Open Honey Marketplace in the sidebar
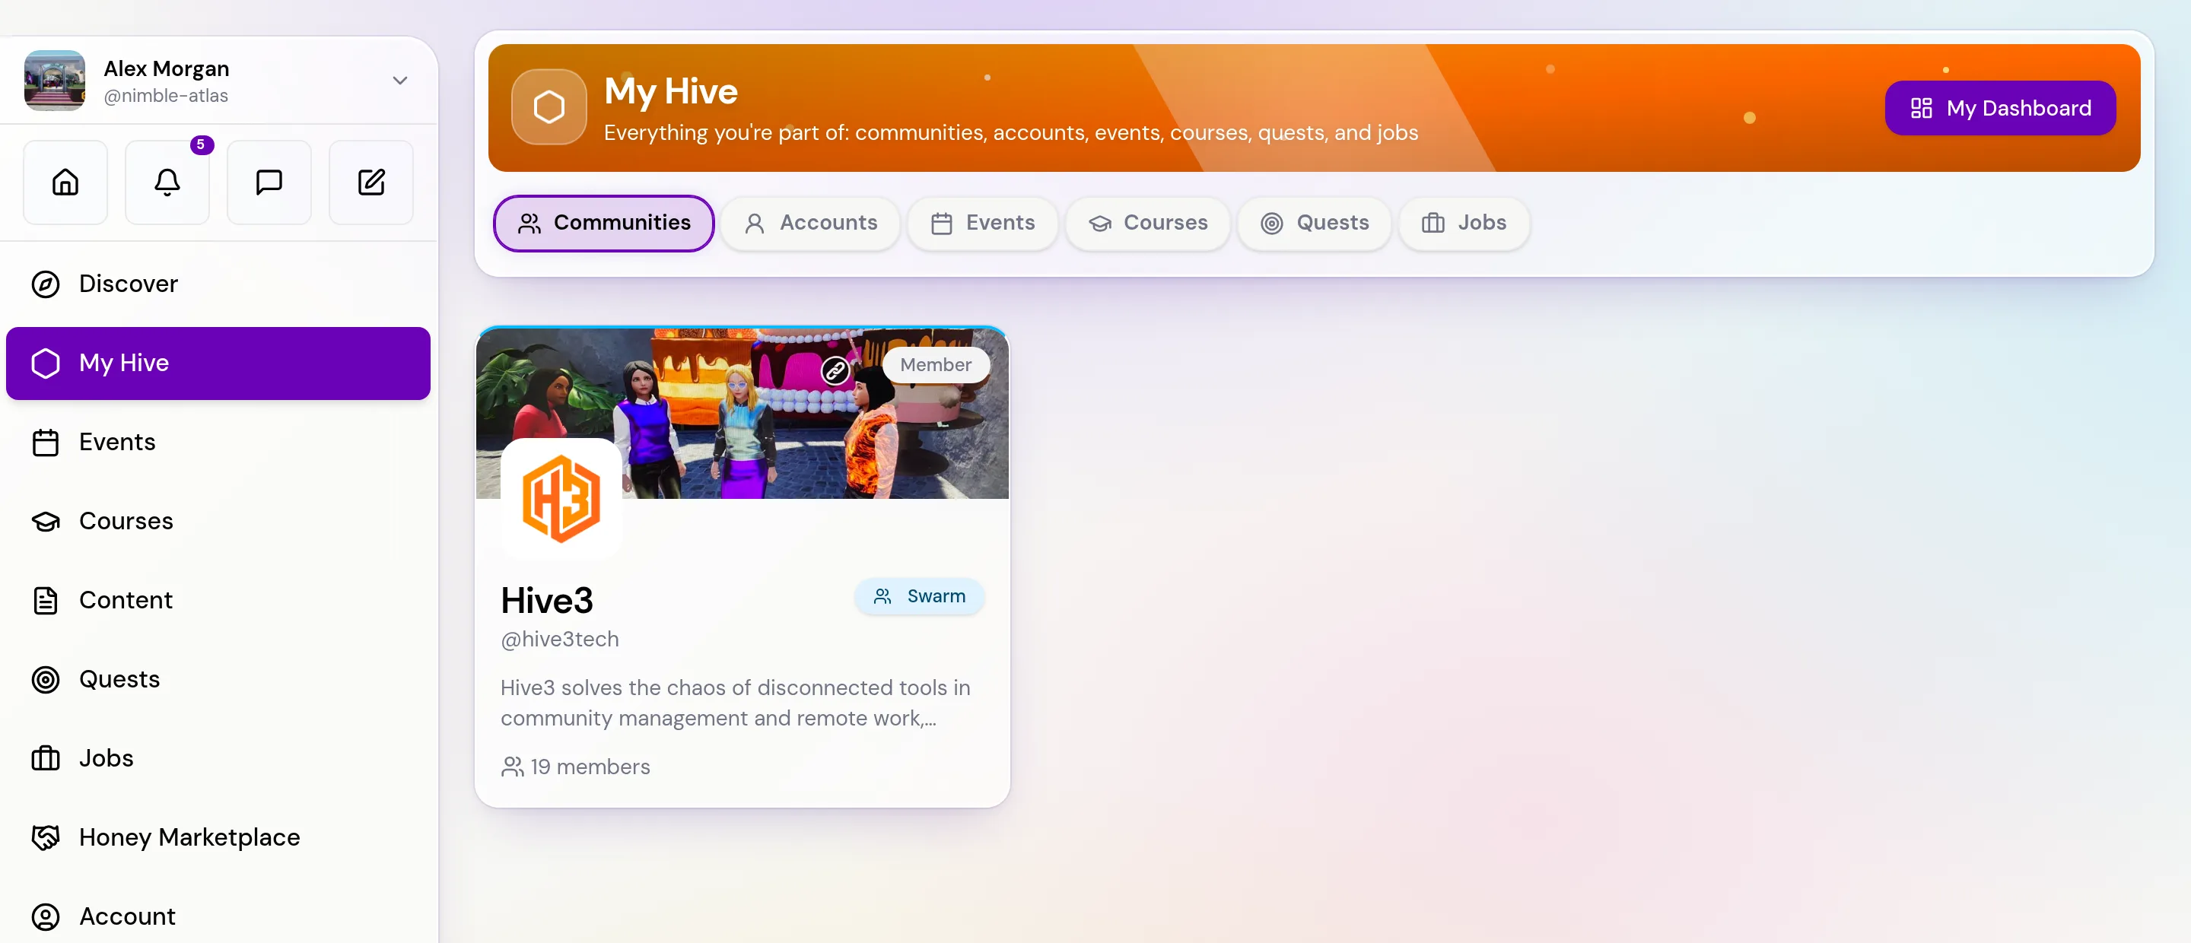The width and height of the screenshot is (2191, 943). (x=218, y=837)
